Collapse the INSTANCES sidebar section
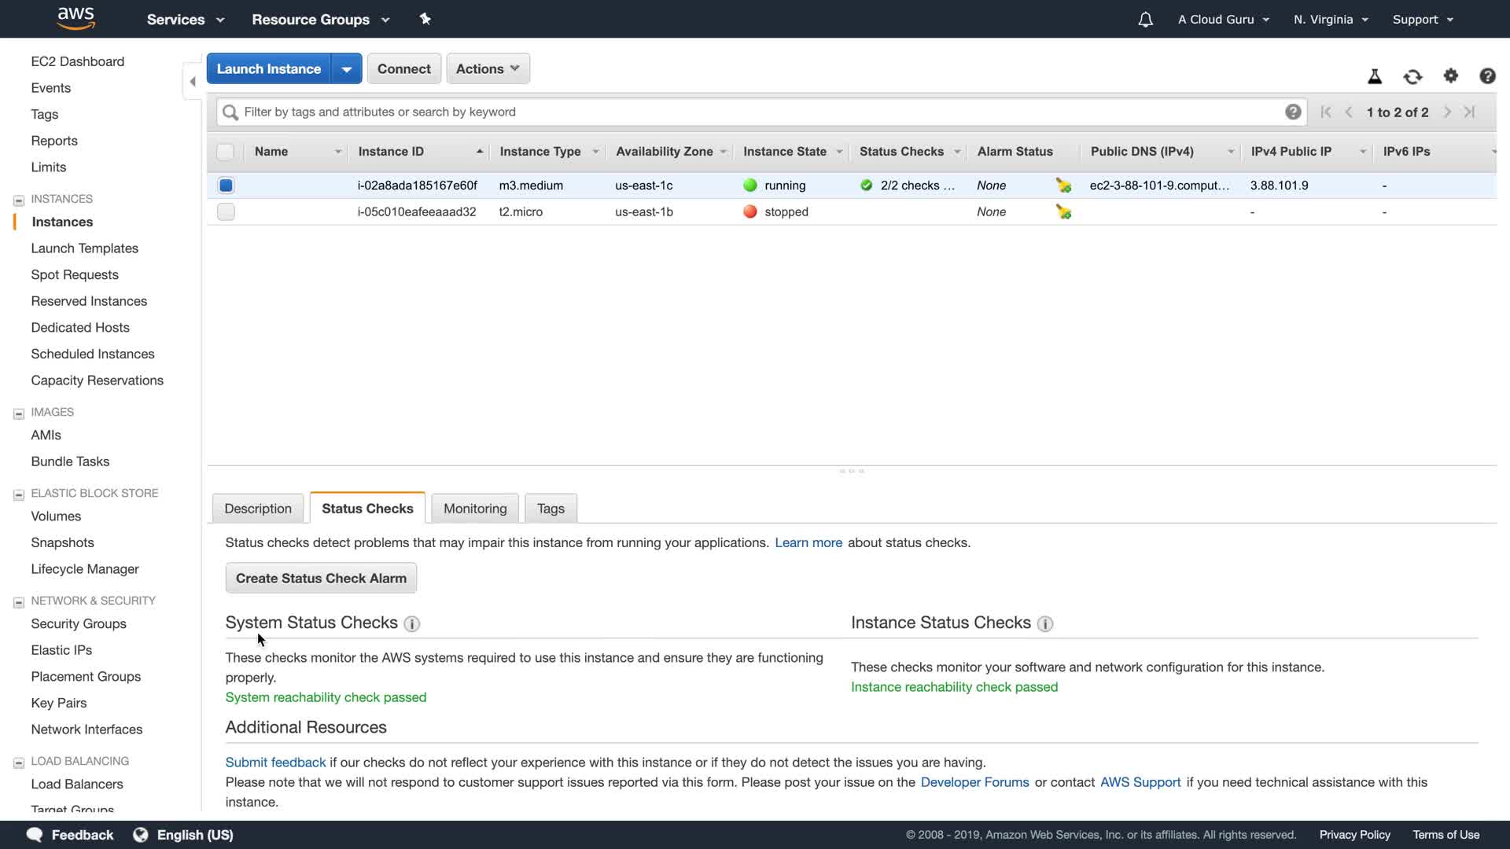 point(19,200)
